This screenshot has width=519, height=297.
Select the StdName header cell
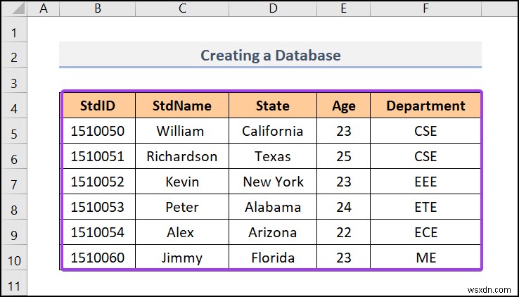click(182, 106)
